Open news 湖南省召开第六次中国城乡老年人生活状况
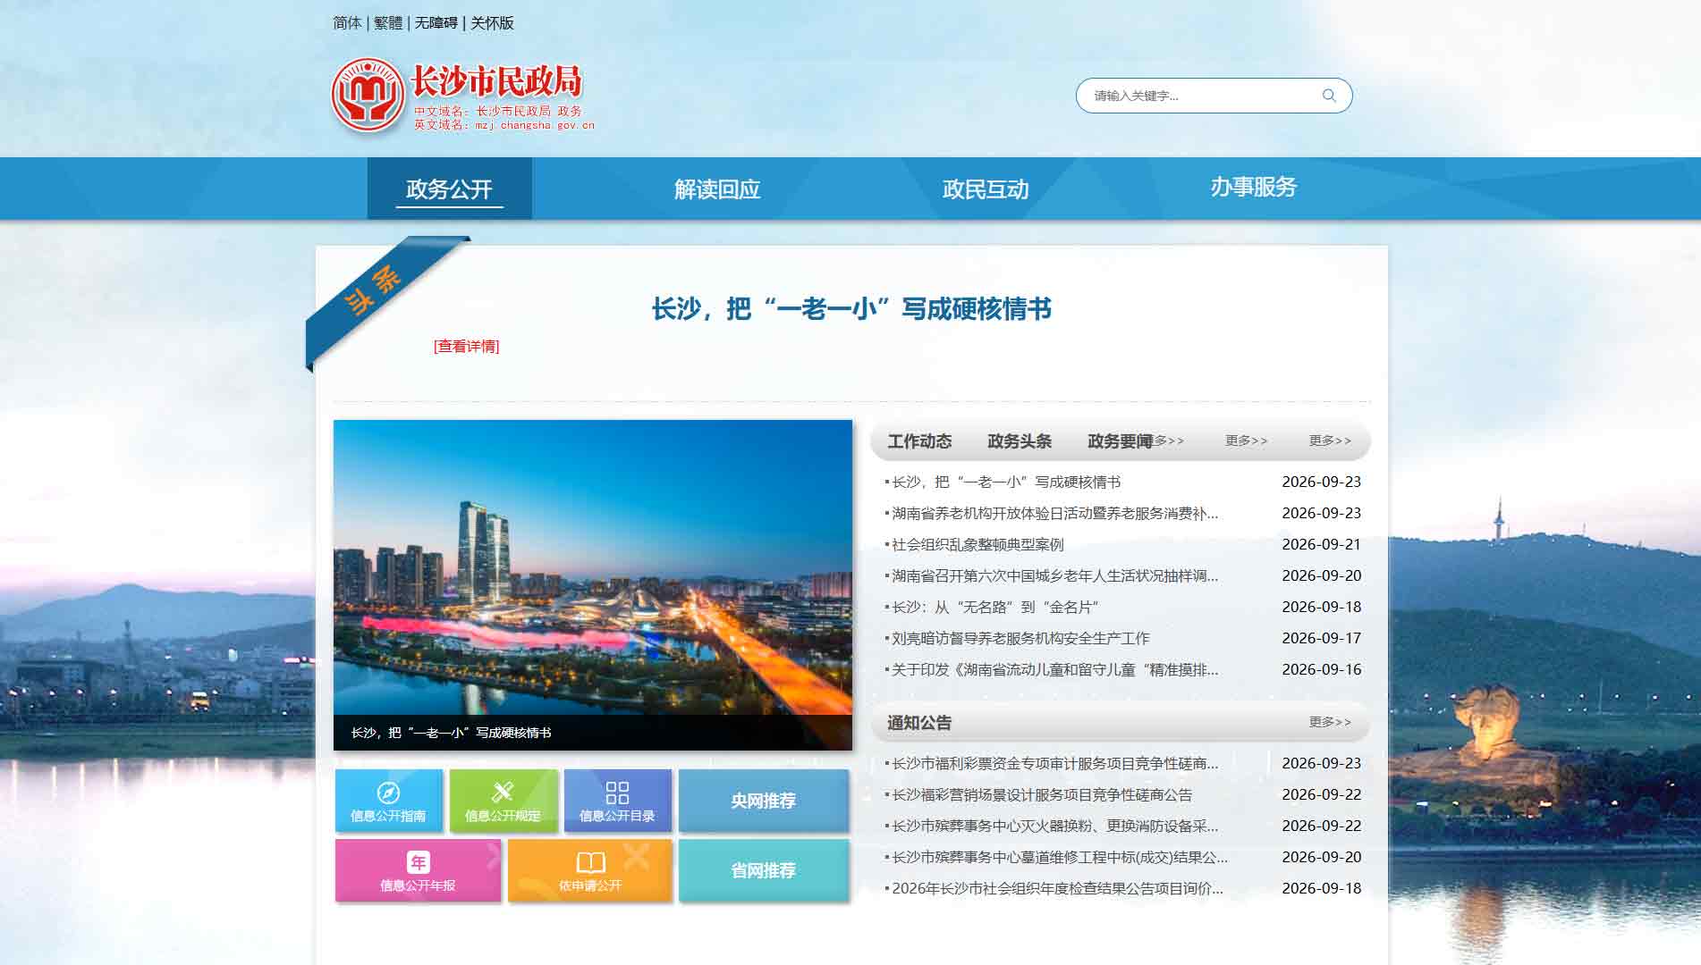 click(x=1054, y=575)
